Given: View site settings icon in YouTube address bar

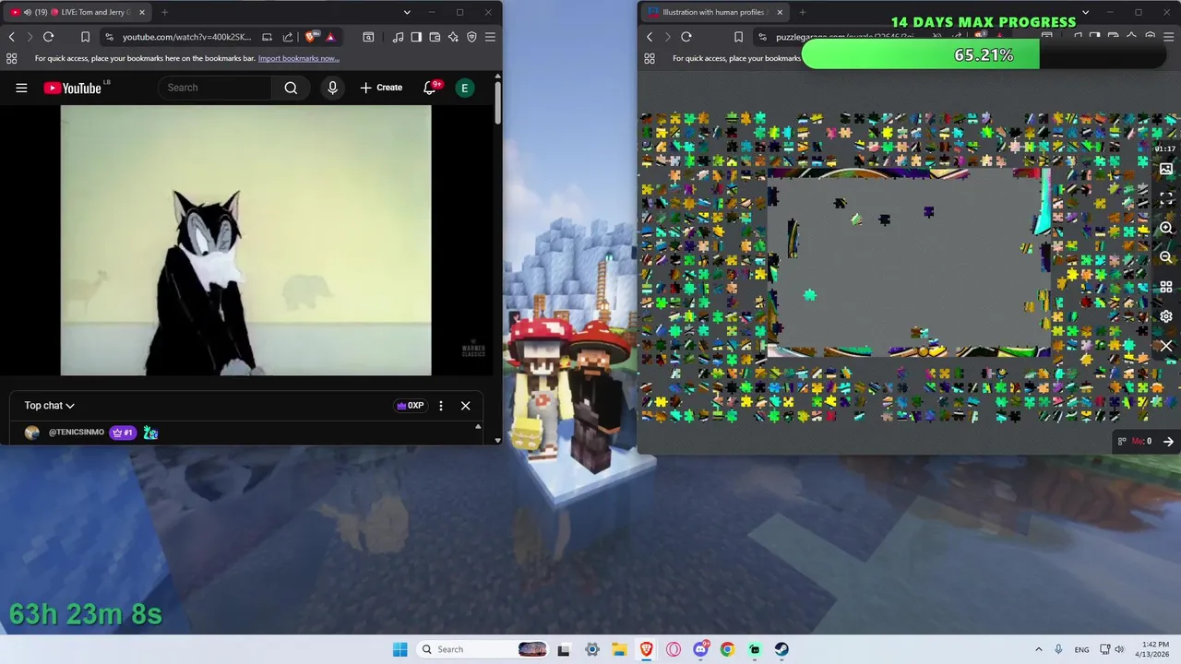Looking at the screenshot, I should [x=110, y=37].
